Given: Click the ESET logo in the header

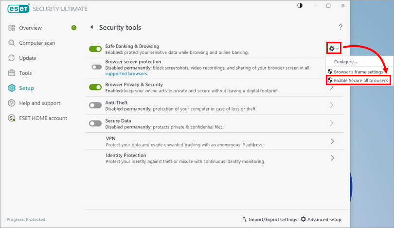Looking at the screenshot, I should [x=18, y=9].
